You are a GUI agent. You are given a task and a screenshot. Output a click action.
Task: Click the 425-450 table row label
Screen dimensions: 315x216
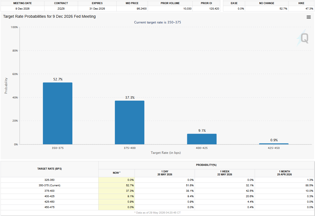click(49, 202)
